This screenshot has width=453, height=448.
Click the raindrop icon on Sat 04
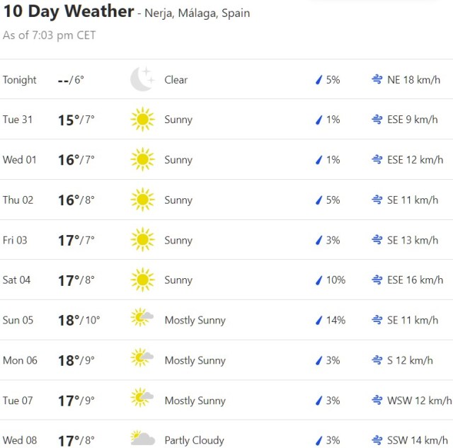coord(319,280)
